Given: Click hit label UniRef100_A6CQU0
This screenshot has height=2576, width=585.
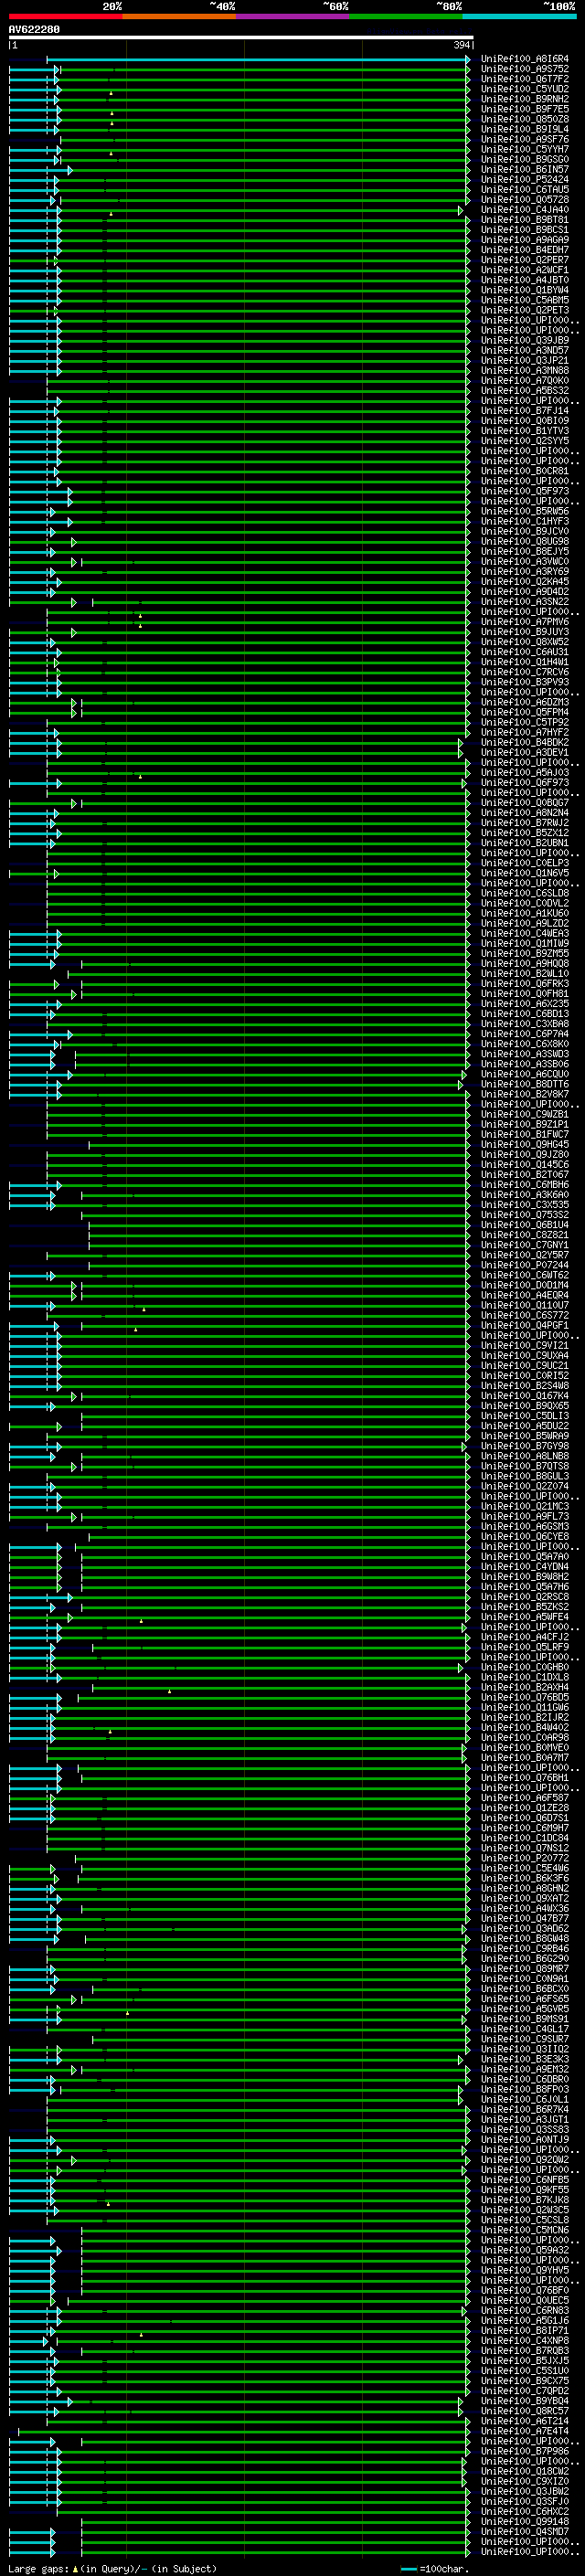Looking at the screenshot, I should (x=525, y=1074).
